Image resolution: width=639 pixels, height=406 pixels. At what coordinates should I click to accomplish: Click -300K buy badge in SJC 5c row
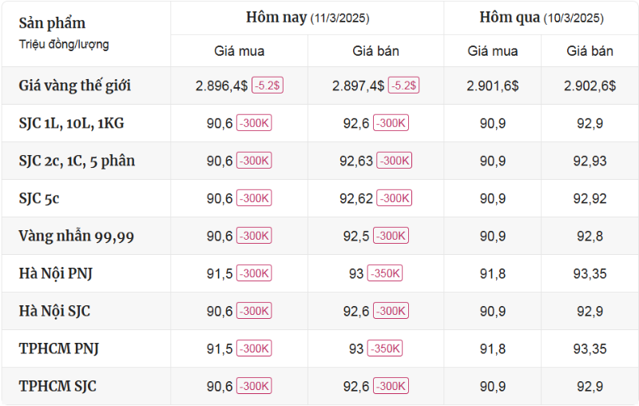coord(254,198)
